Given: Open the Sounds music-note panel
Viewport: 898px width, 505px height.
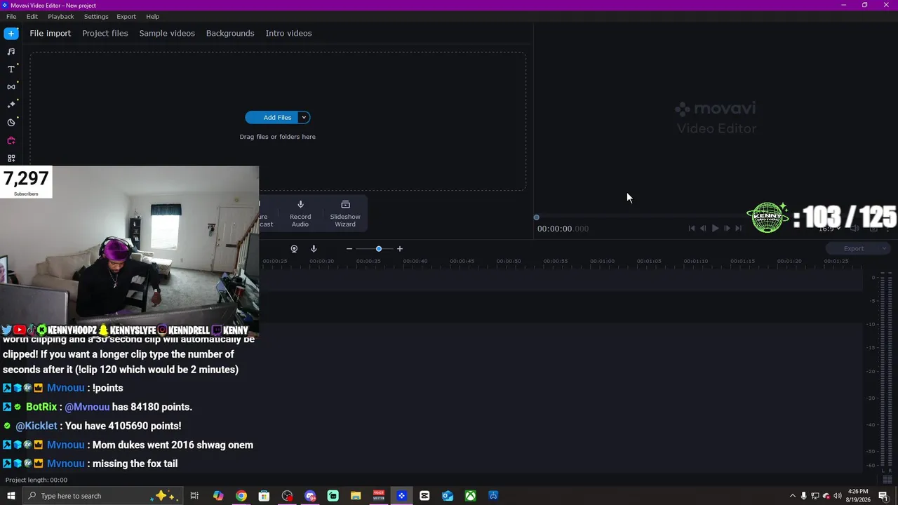Looking at the screenshot, I should pos(11,51).
